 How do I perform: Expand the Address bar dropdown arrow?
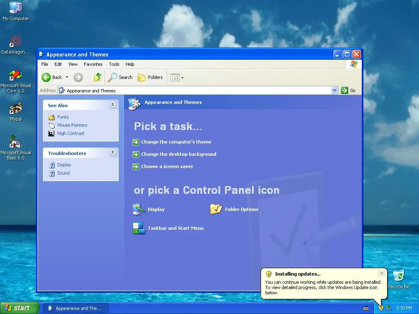click(334, 90)
